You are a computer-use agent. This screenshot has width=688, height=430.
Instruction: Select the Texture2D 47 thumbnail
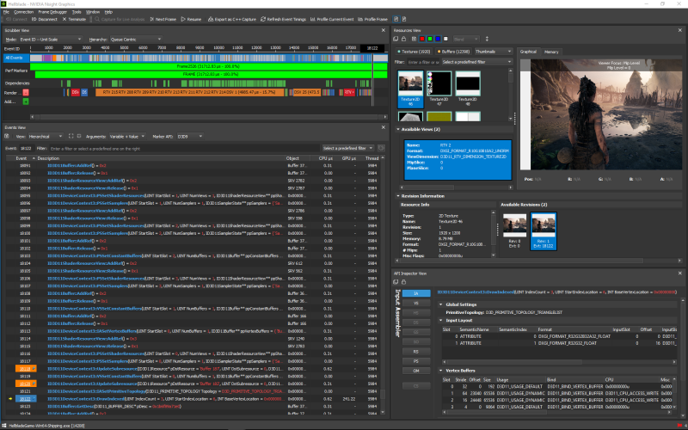point(441,85)
